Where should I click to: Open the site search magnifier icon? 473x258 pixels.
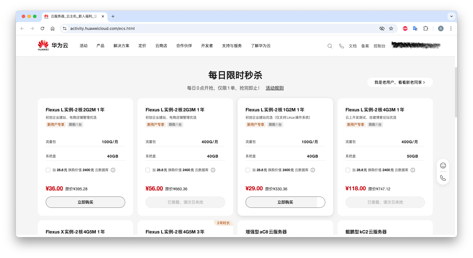click(x=330, y=46)
